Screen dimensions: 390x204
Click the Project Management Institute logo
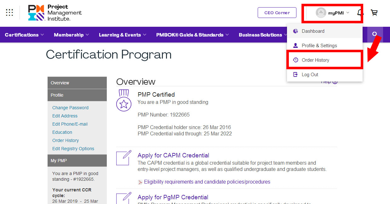tap(55, 13)
